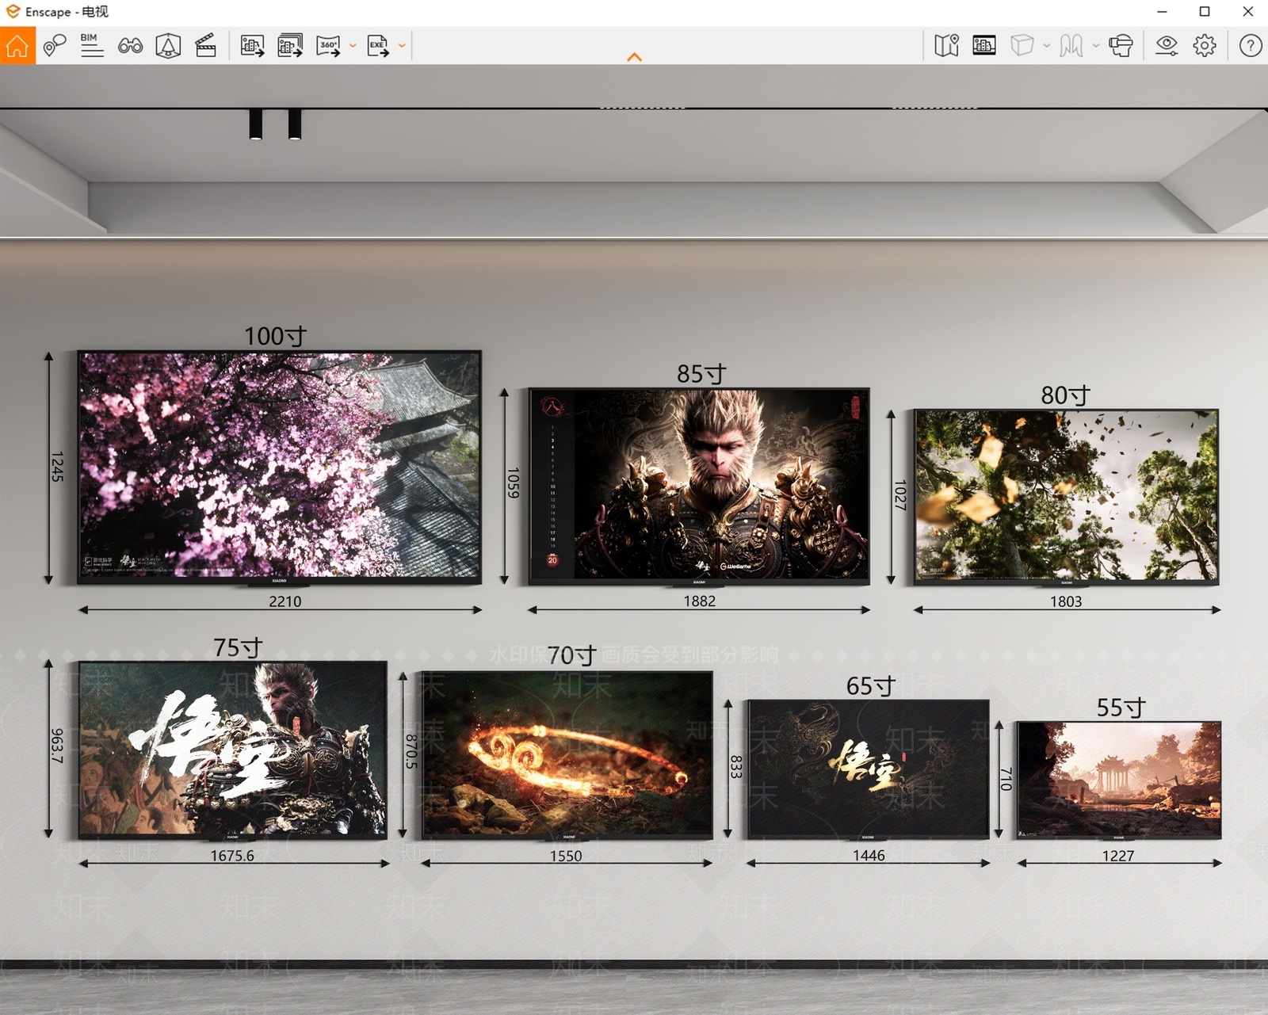Click the Enscape logo in the title bar

pos(13,12)
